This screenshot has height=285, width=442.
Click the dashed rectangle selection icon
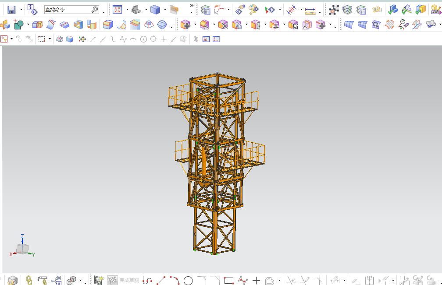point(42,39)
